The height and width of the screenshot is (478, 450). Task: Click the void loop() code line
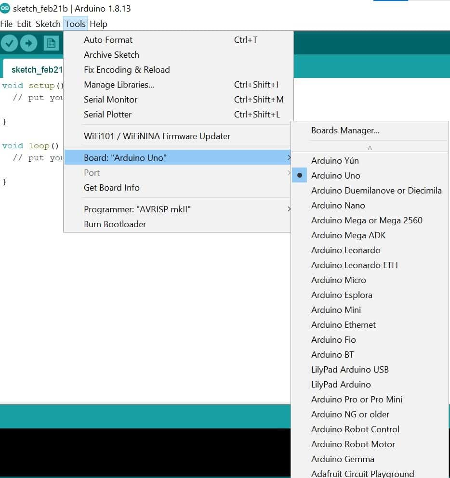[x=30, y=146]
